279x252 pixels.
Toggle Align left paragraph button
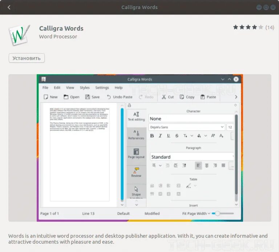pos(198,165)
